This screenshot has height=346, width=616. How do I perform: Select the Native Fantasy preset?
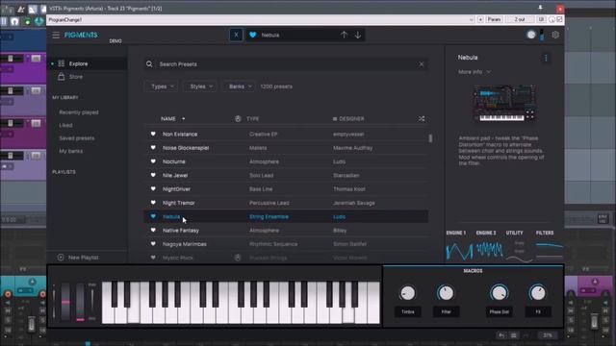point(286,231)
